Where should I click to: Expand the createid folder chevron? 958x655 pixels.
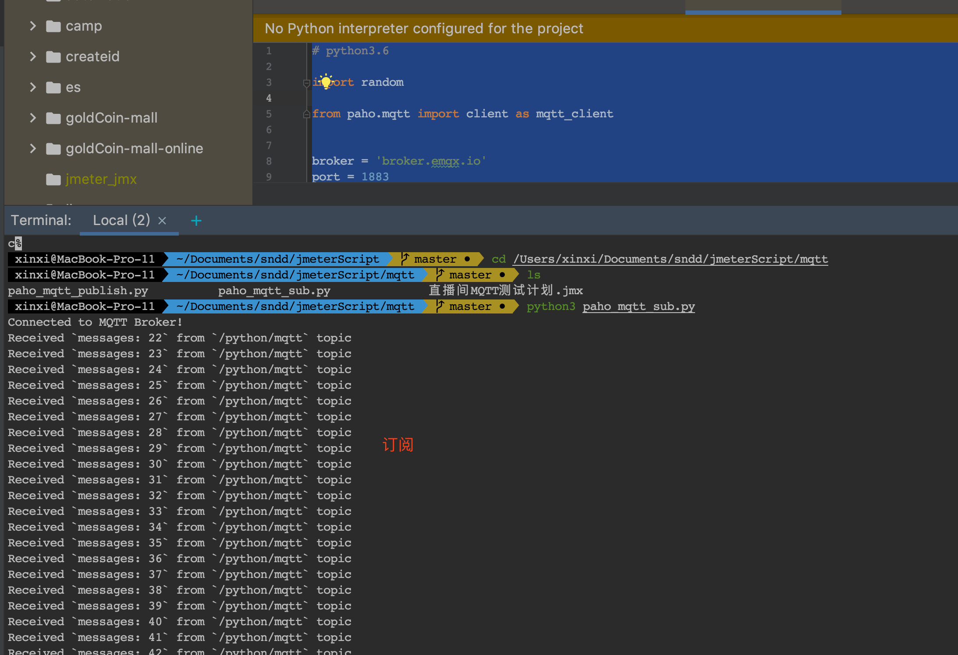tap(32, 56)
